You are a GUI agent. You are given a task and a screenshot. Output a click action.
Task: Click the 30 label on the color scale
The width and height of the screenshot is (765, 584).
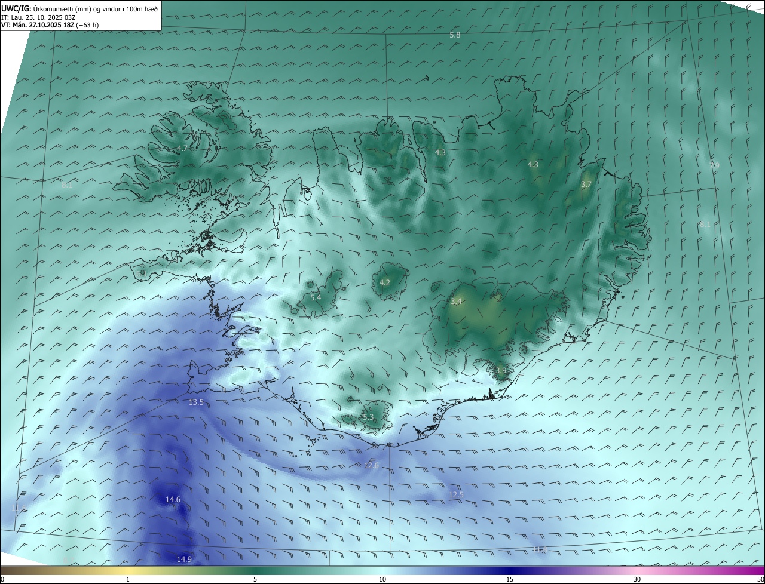click(x=637, y=579)
